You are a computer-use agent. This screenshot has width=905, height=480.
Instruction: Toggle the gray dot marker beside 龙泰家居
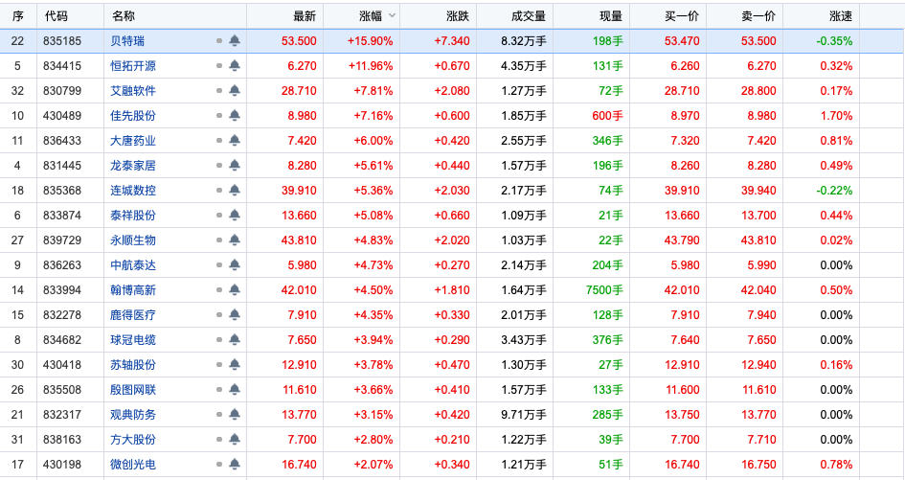point(219,166)
